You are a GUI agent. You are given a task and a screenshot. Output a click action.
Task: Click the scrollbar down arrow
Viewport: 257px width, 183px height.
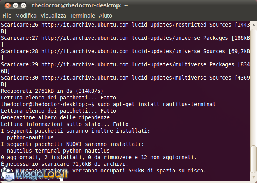click(x=253, y=177)
